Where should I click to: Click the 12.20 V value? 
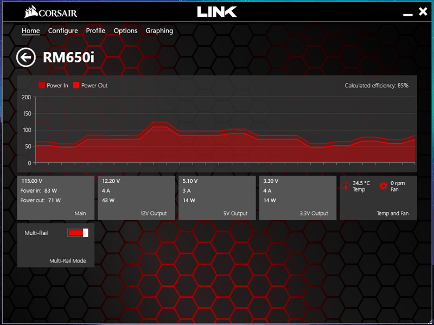[x=111, y=181]
